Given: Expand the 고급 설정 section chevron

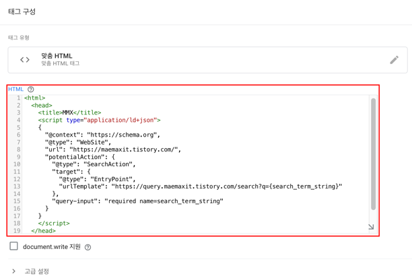Looking at the screenshot, I should (x=13, y=271).
